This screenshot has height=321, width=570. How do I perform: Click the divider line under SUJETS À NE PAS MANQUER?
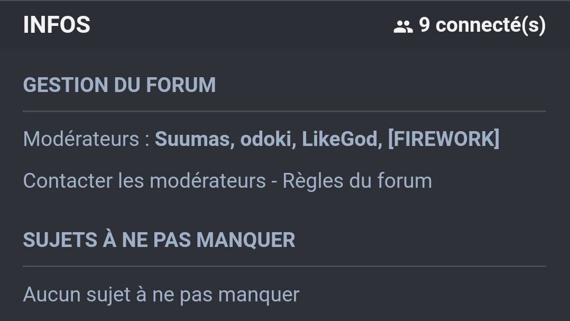284,267
